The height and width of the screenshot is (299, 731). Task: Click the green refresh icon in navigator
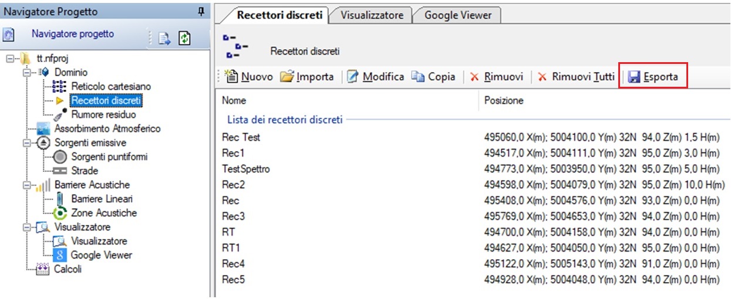point(184,38)
